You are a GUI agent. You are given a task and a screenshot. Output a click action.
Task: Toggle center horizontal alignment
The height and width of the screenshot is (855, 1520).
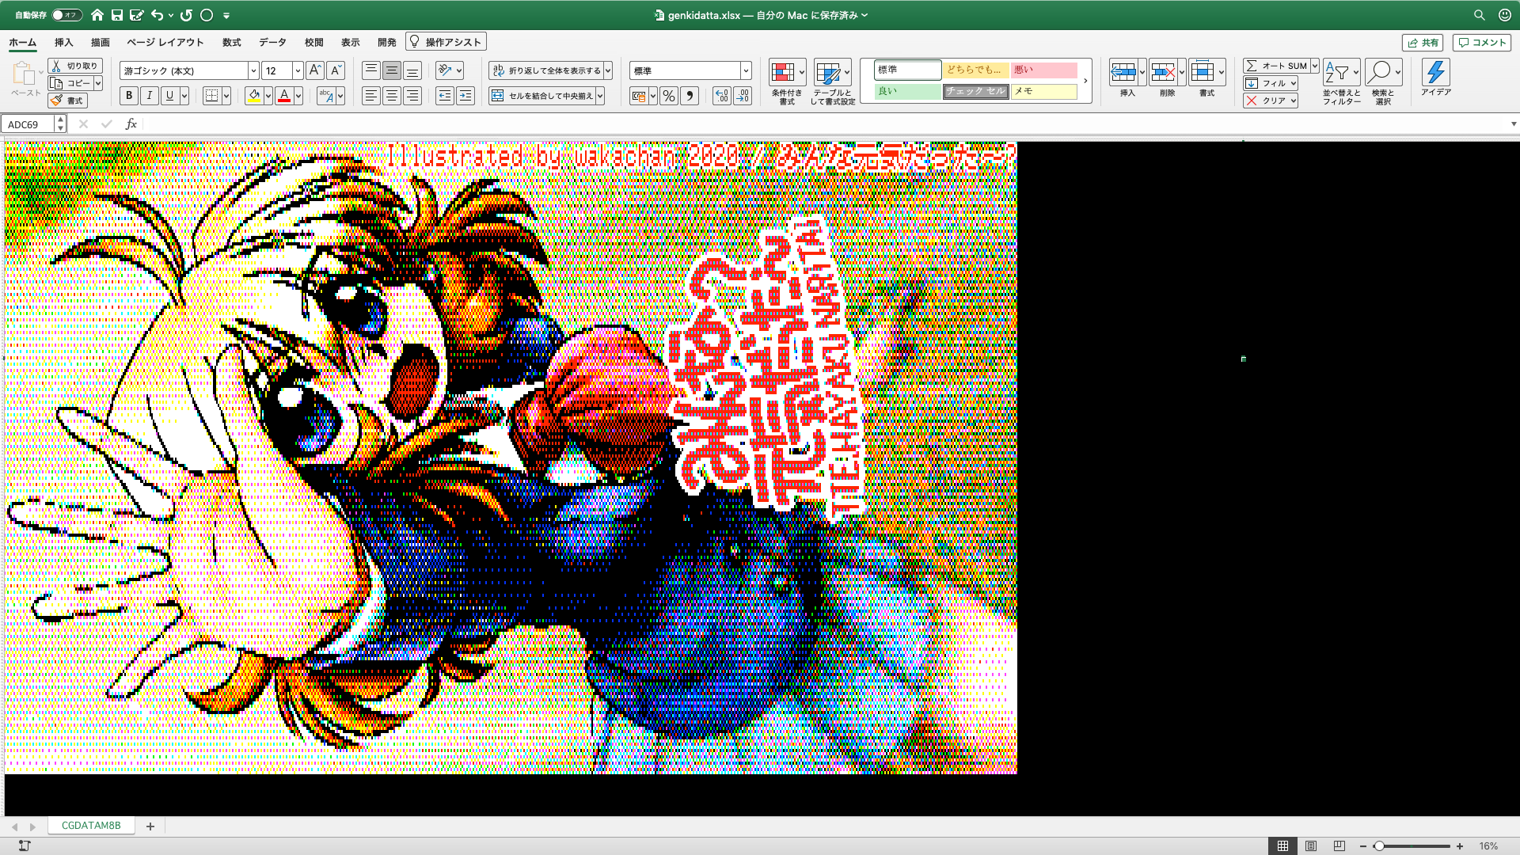tap(391, 96)
